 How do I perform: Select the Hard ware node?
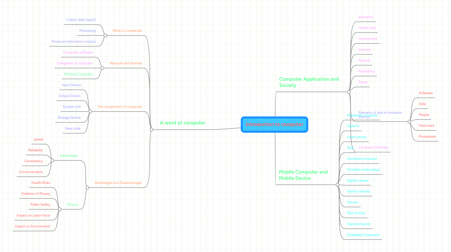[x=426, y=125]
